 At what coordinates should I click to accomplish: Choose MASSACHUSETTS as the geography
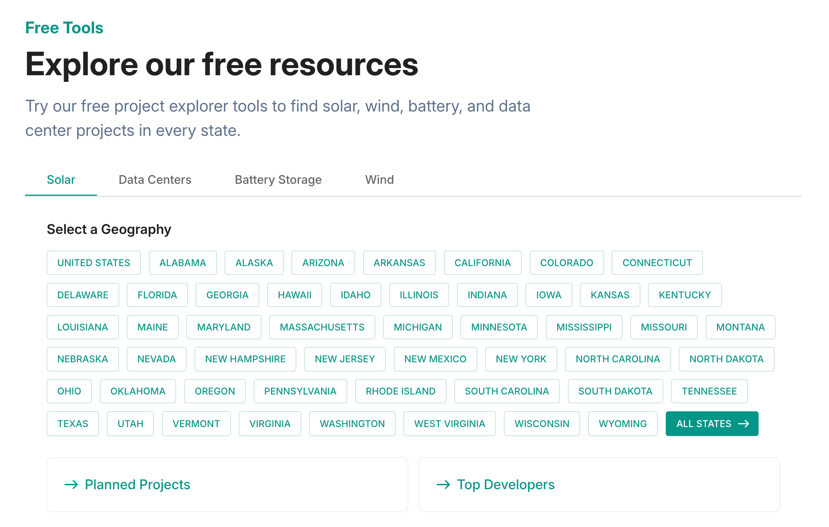(x=322, y=327)
